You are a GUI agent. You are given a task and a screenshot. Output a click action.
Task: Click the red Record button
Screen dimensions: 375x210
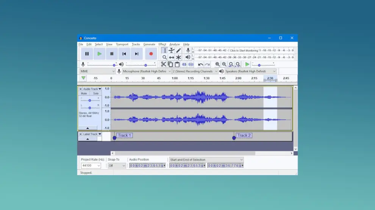point(151,54)
